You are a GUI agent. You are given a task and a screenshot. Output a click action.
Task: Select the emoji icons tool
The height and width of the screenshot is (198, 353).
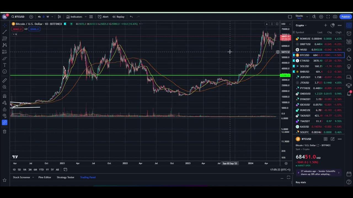click(5, 72)
